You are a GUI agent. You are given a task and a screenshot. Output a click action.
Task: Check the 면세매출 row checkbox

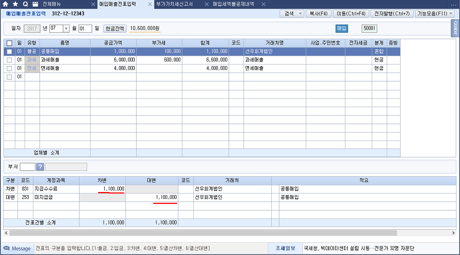[x=9, y=68]
